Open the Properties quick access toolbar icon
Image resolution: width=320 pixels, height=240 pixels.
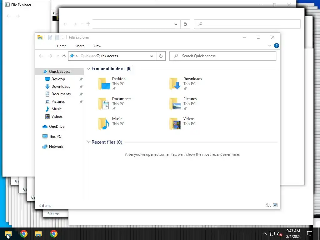click(50, 37)
